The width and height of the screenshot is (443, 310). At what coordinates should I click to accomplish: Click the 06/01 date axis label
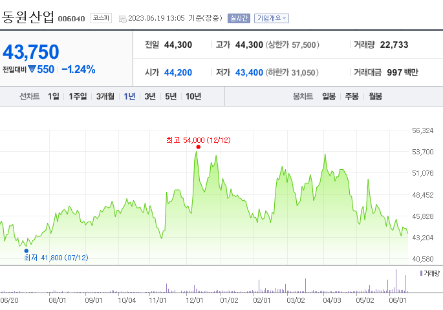(398, 300)
